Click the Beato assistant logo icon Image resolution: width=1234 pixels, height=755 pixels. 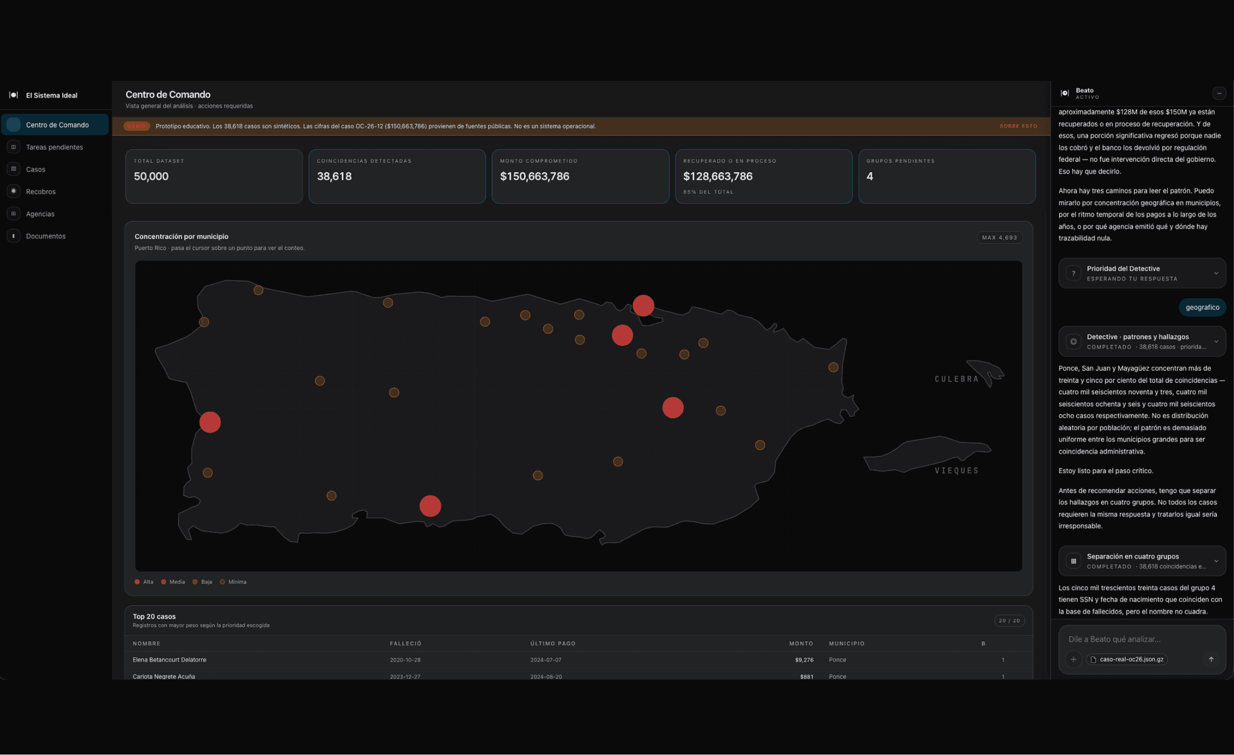point(1065,93)
